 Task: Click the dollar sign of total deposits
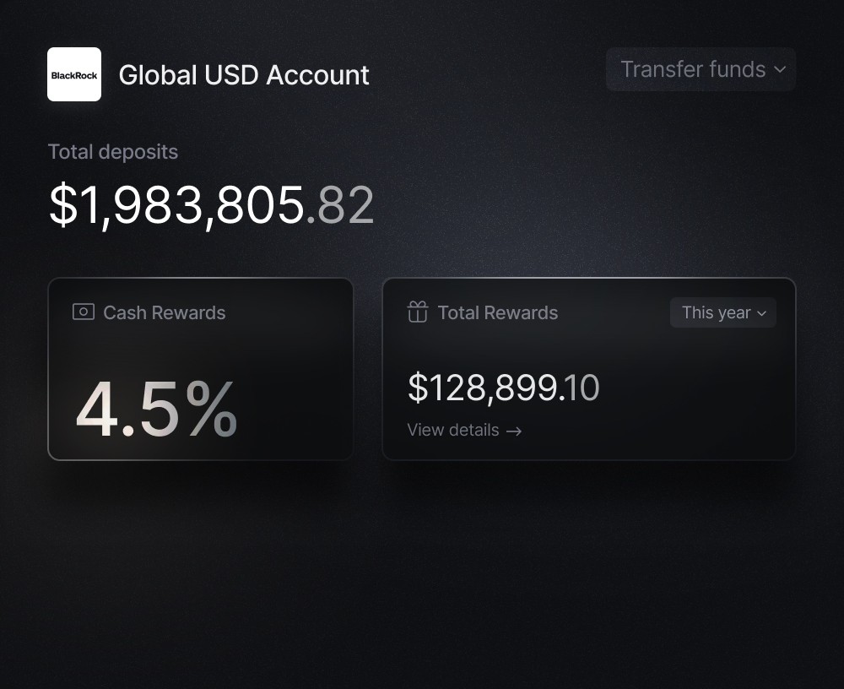click(x=62, y=205)
